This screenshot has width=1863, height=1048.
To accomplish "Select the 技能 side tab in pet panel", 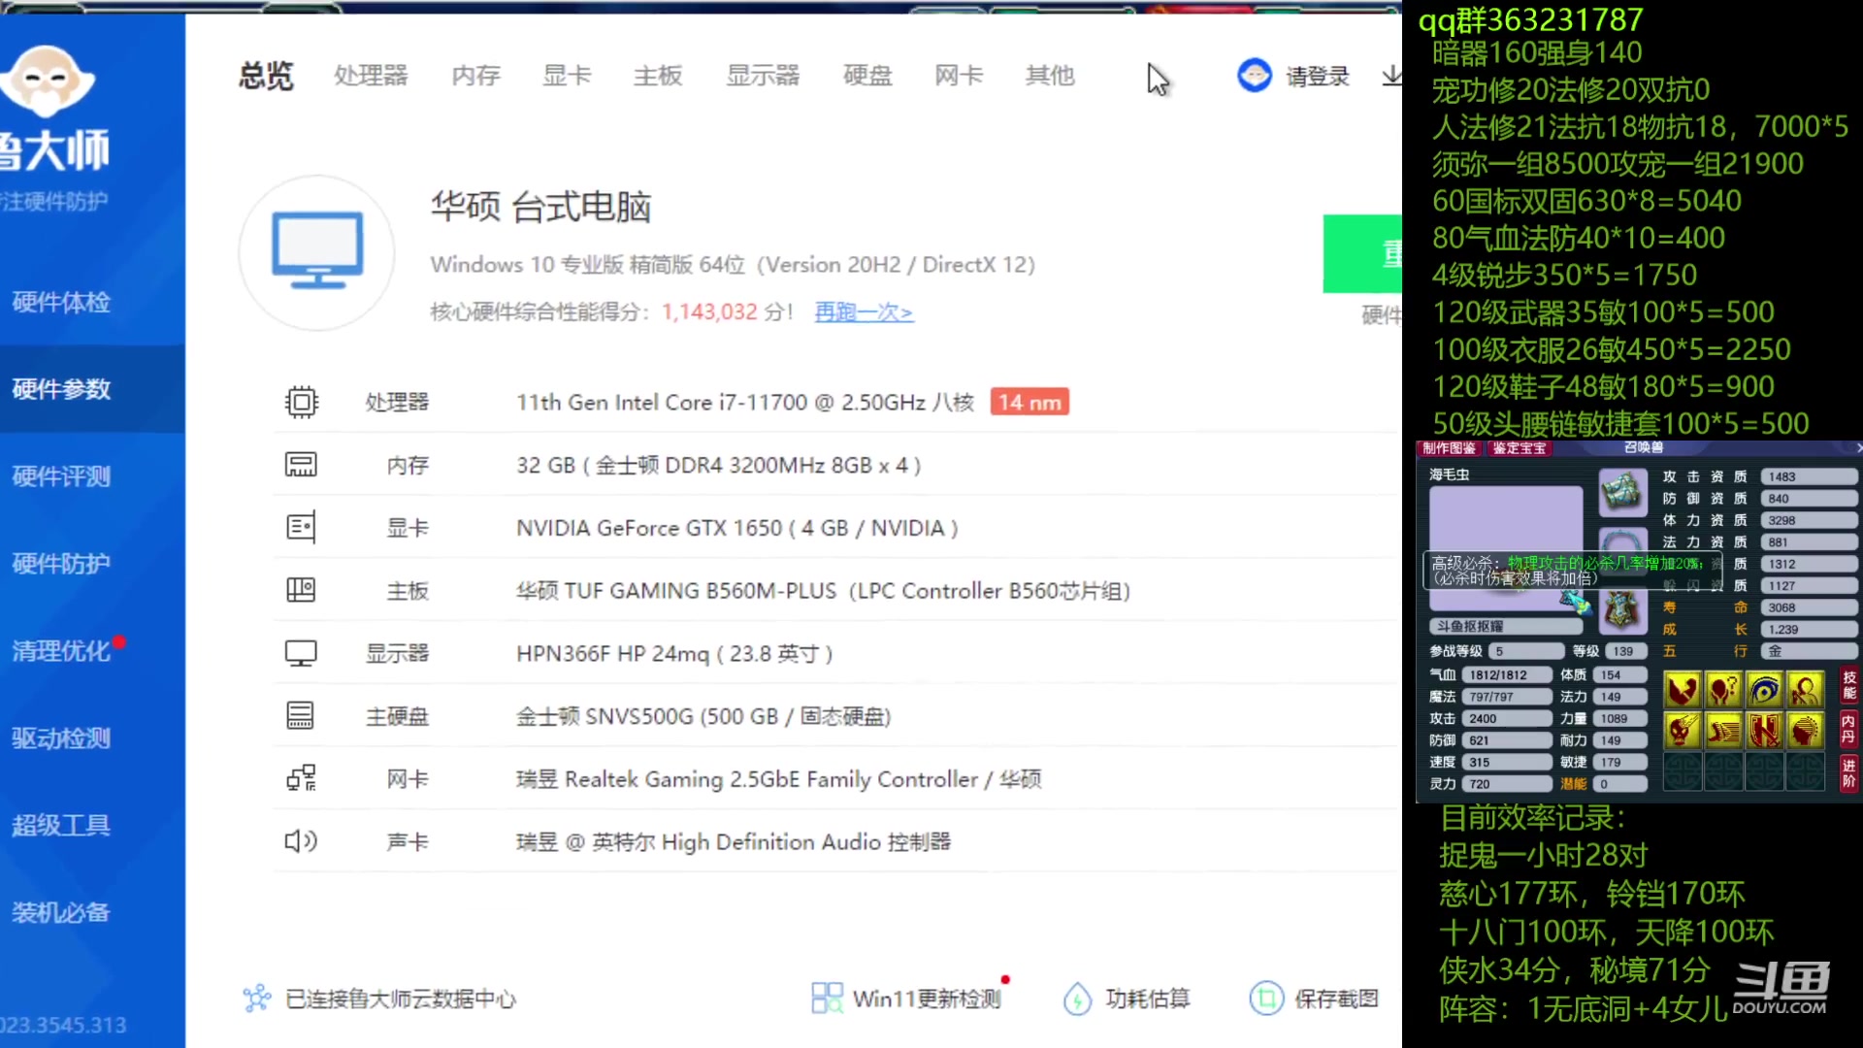I will click(1849, 685).
